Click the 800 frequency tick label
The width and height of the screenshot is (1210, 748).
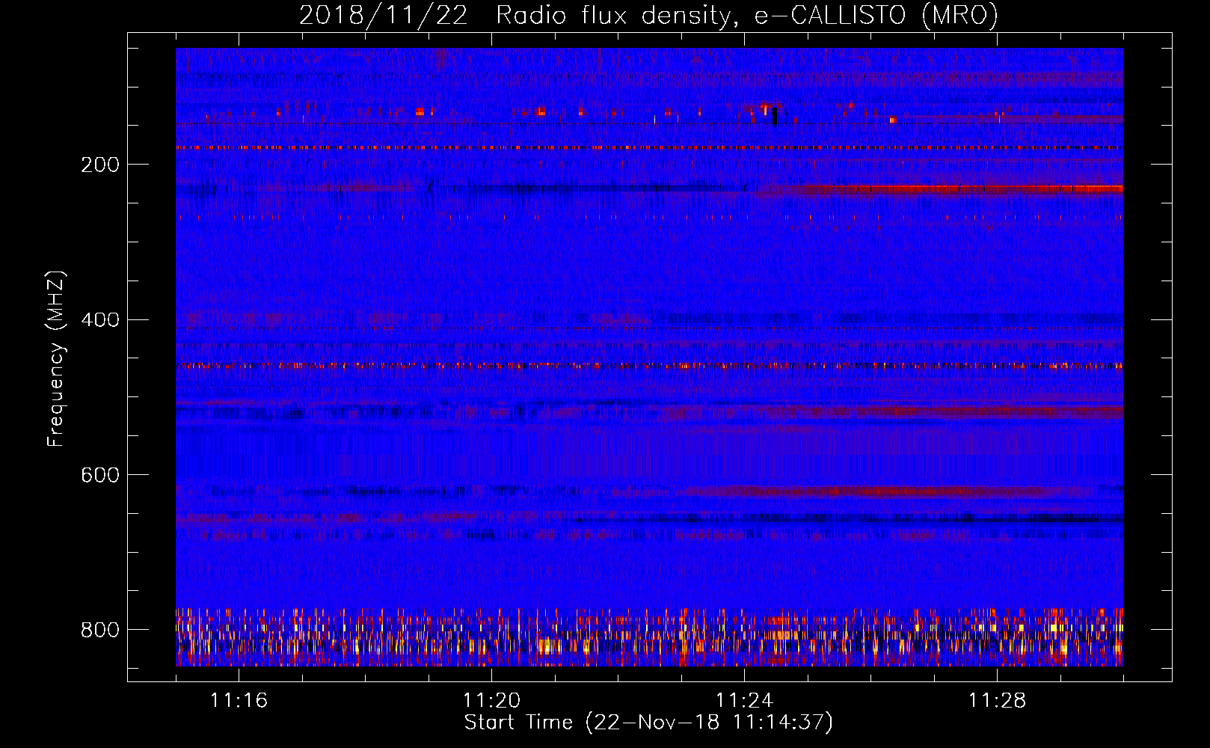(100, 630)
